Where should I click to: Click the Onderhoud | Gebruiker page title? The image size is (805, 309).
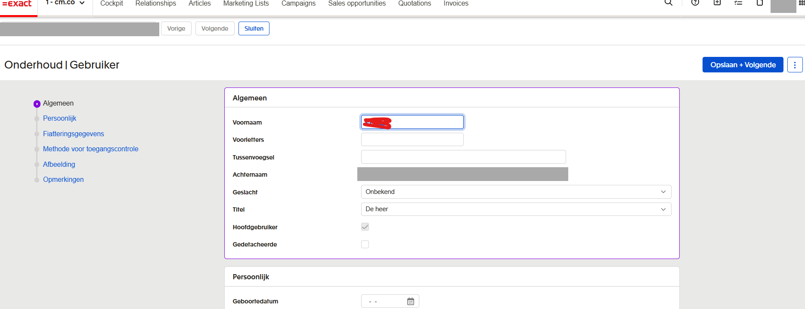[62, 65]
